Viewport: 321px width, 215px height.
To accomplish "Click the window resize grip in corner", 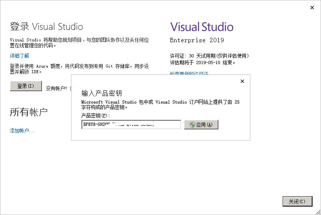I will coord(318,212).
